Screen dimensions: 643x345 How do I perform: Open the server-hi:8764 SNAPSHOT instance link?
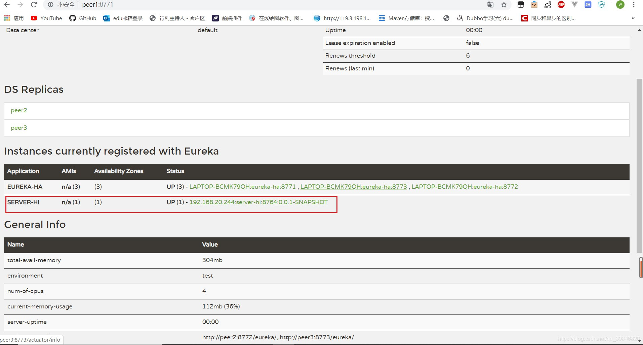[258, 202]
